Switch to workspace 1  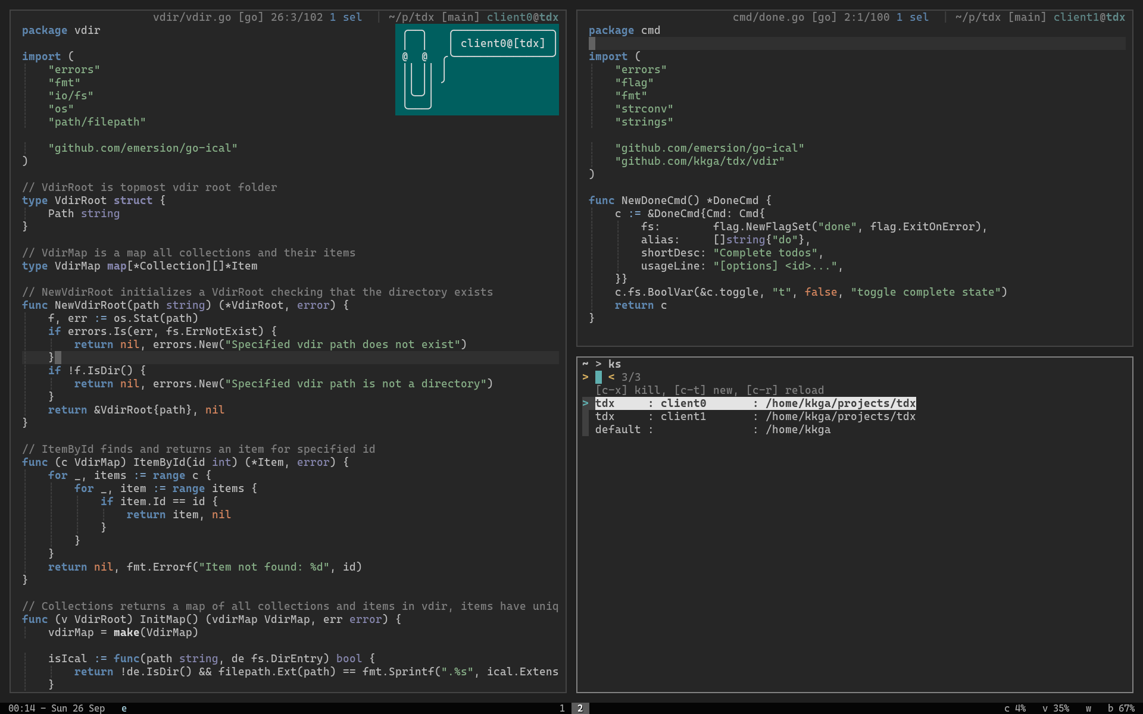click(x=561, y=708)
